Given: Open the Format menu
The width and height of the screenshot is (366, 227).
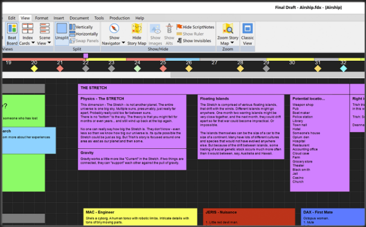Looking at the screenshot, I should point(42,18).
